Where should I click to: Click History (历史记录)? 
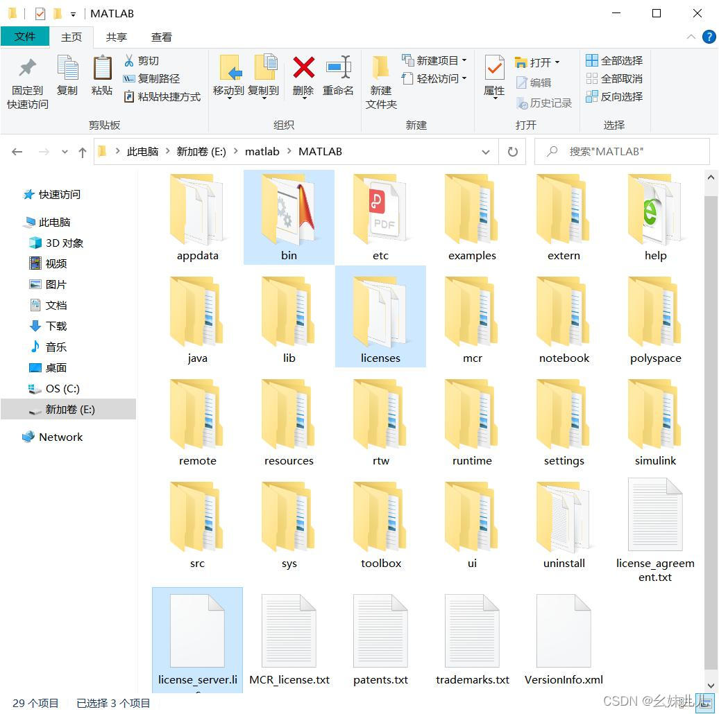(544, 103)
